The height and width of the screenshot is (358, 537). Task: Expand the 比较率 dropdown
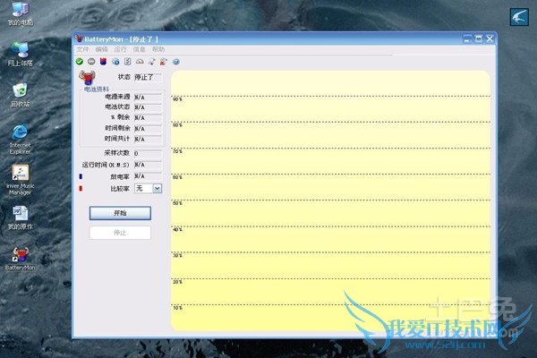click(x=158, y=189)
